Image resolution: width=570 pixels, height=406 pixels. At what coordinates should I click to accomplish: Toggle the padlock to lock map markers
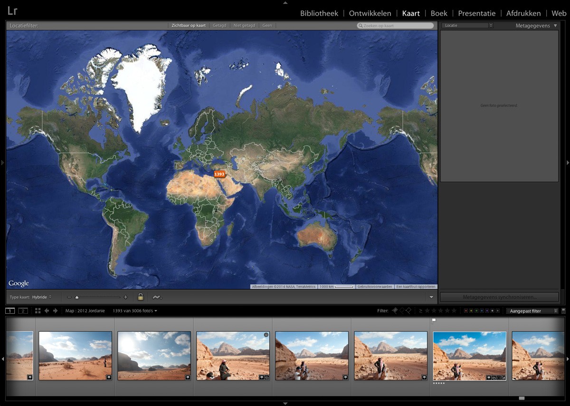point(141,297)
